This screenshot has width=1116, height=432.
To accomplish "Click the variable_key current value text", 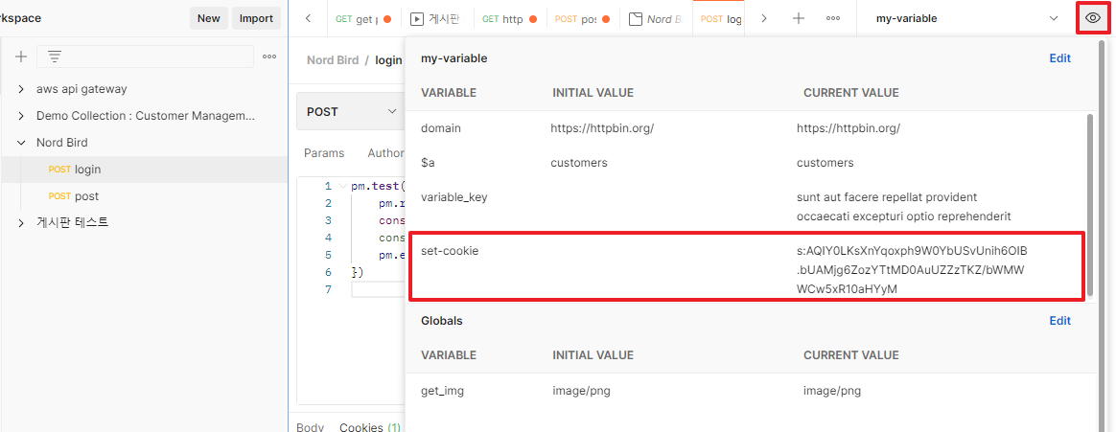I will (x=904, y=206).
